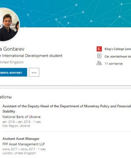Open the Assitant Asset Manager position
Image resolution: width=131 pixels, height=158 pixels.
tap(21, 139)
